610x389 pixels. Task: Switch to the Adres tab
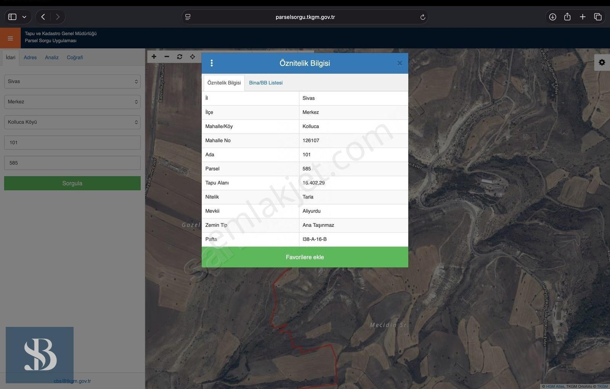[30, 58]
